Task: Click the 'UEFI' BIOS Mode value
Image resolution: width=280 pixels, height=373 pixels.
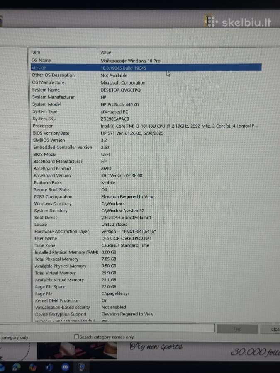Action: point(105,155)
